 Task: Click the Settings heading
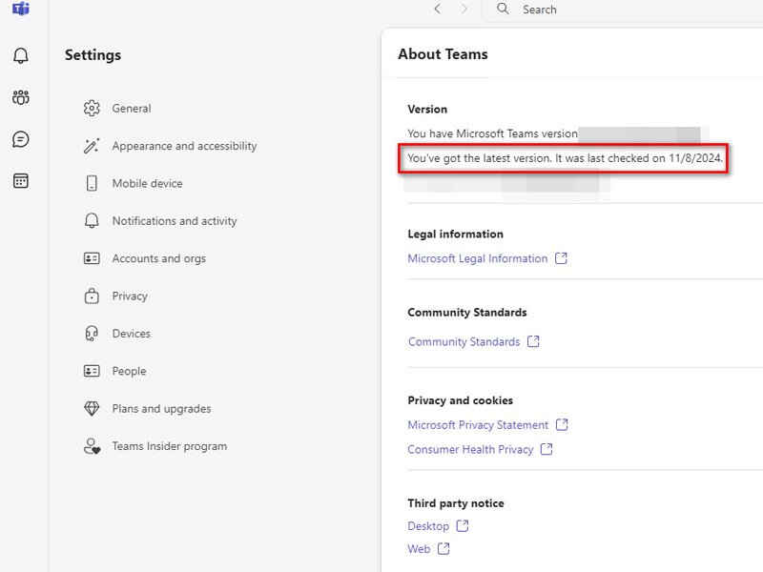[x=93, y=55]
